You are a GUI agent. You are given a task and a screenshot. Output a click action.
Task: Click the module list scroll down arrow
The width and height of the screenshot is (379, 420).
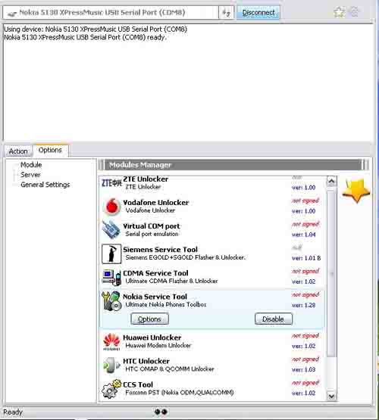tap(331, 396)
